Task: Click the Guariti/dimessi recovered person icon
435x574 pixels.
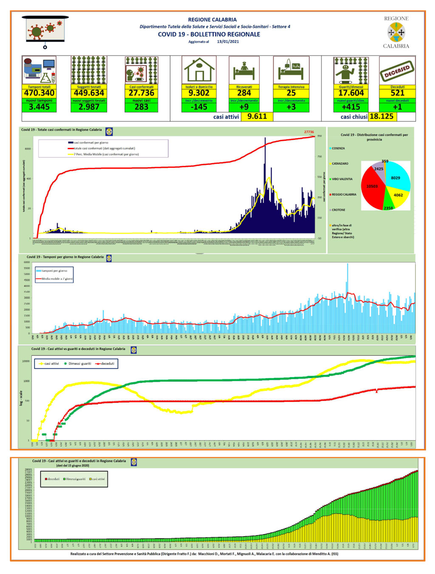Action: pos(351,70)
